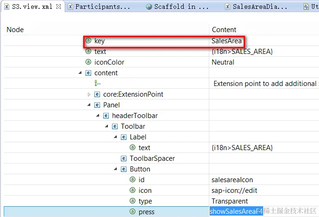Open the Scaffold in ... browser tab
Viewport: 319px width, 217px height.
181,7
